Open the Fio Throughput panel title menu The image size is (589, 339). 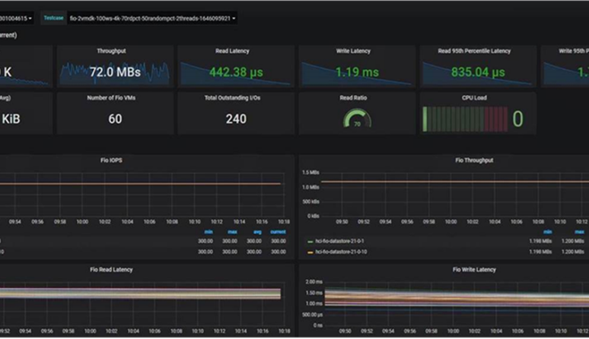coord(473,160)
